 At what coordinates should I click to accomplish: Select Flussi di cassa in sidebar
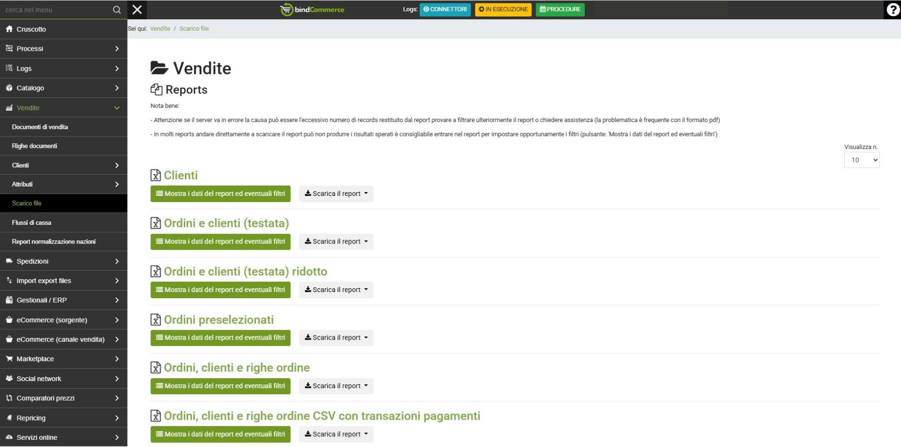click(32, 223)
